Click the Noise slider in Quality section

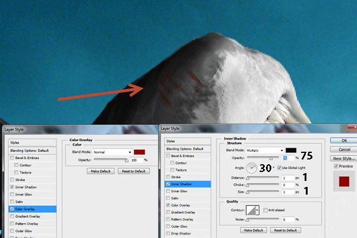[x=263, y=220]
